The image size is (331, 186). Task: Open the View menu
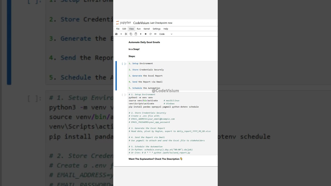tap(131, 29)
